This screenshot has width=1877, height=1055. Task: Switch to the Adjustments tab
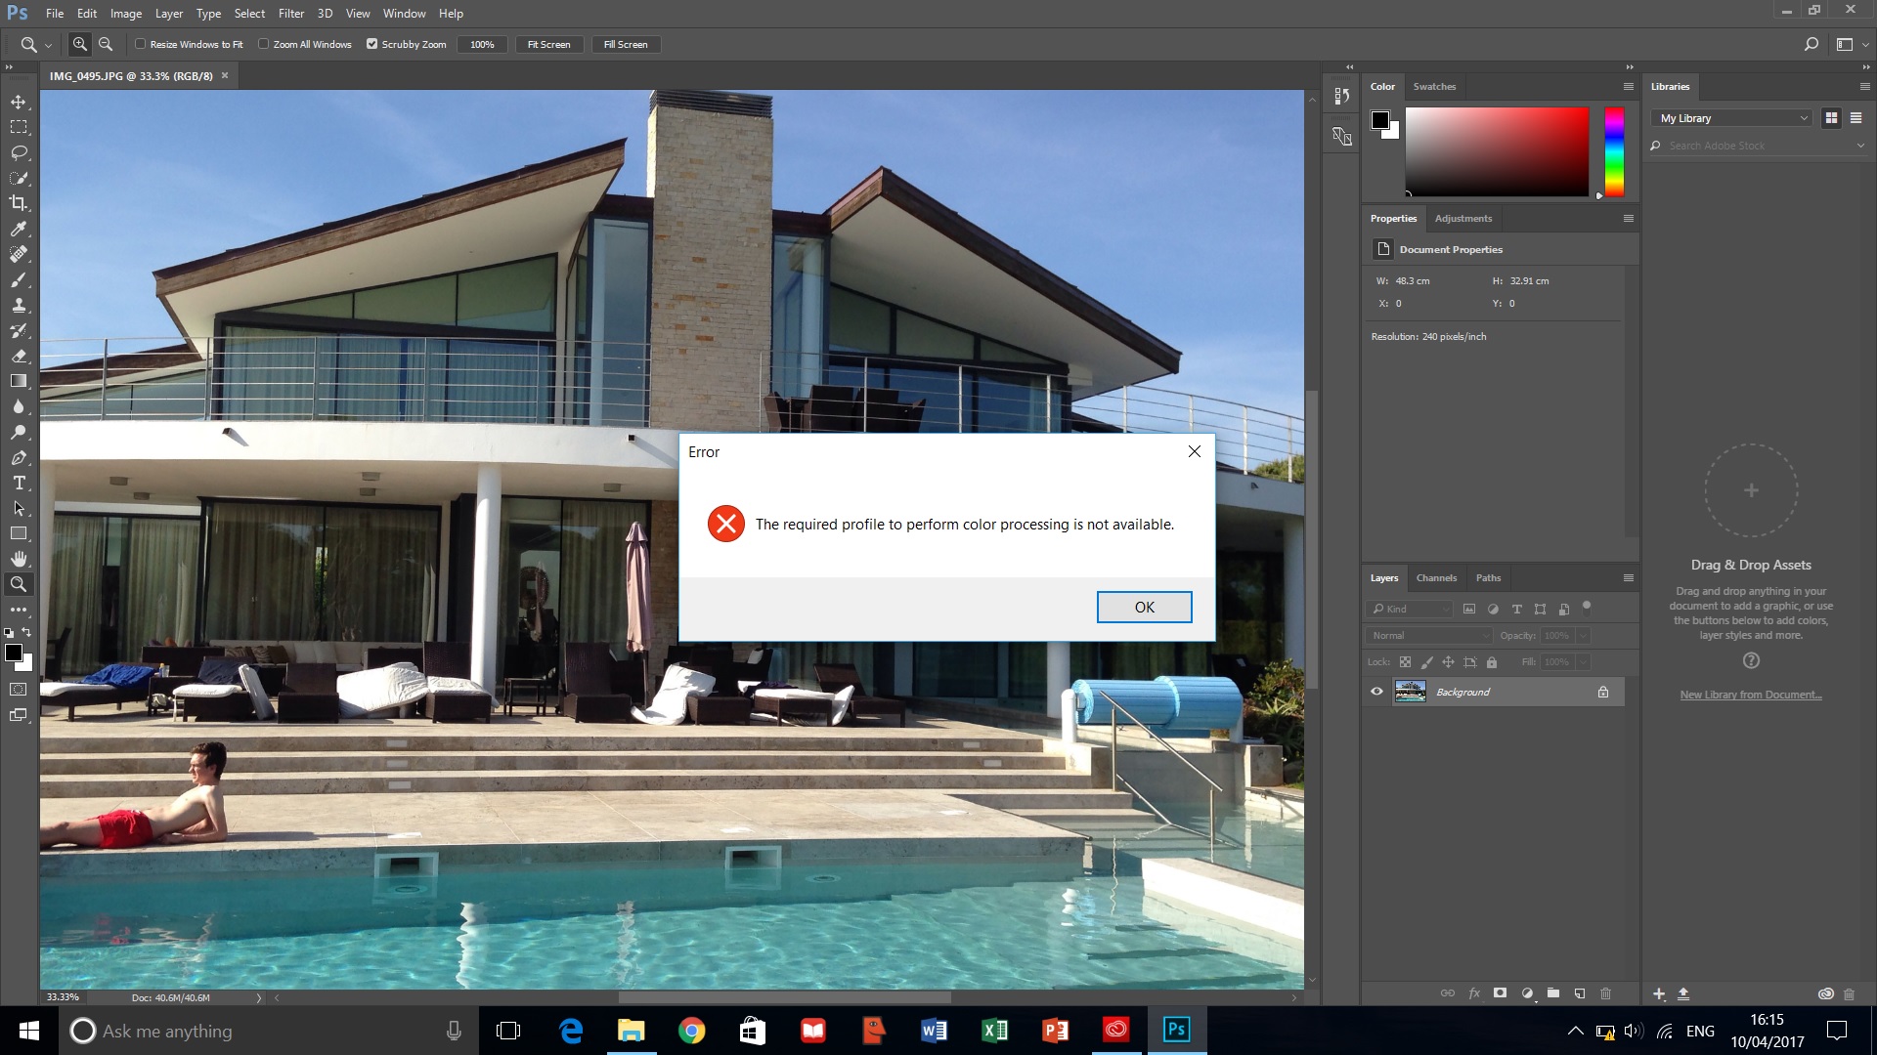[1463, 218]
